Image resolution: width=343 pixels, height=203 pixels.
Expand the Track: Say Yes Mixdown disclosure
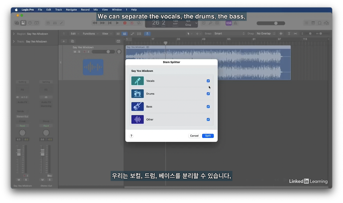14,41
